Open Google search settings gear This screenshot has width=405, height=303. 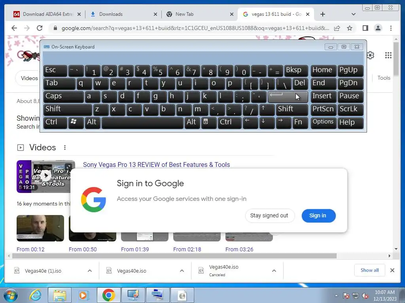[x=370, y=55]
